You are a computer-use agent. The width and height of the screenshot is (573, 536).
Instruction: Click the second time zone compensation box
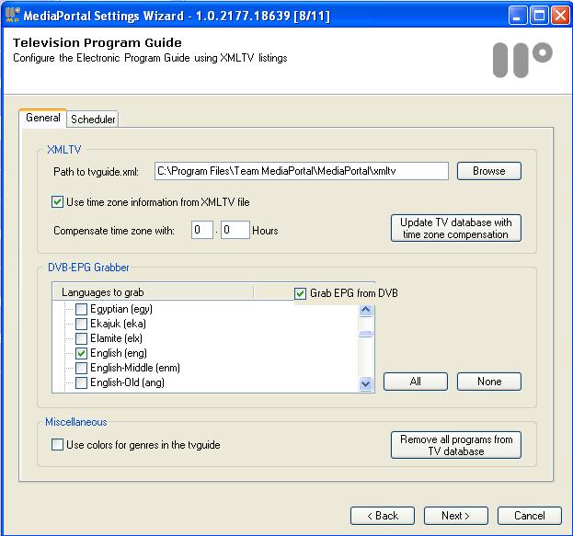(x=235, y=230)
